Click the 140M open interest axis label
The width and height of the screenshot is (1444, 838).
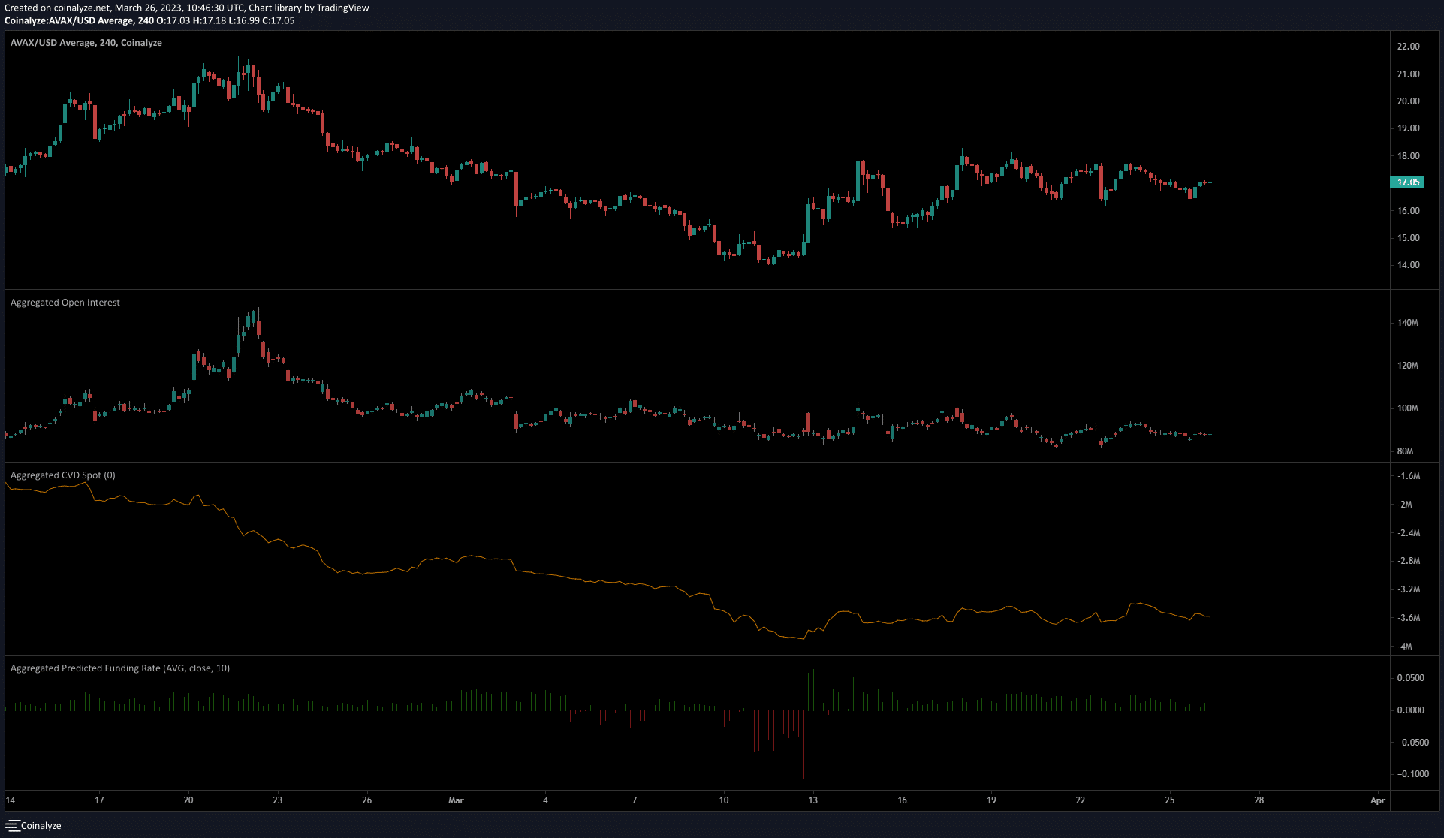1407,323
